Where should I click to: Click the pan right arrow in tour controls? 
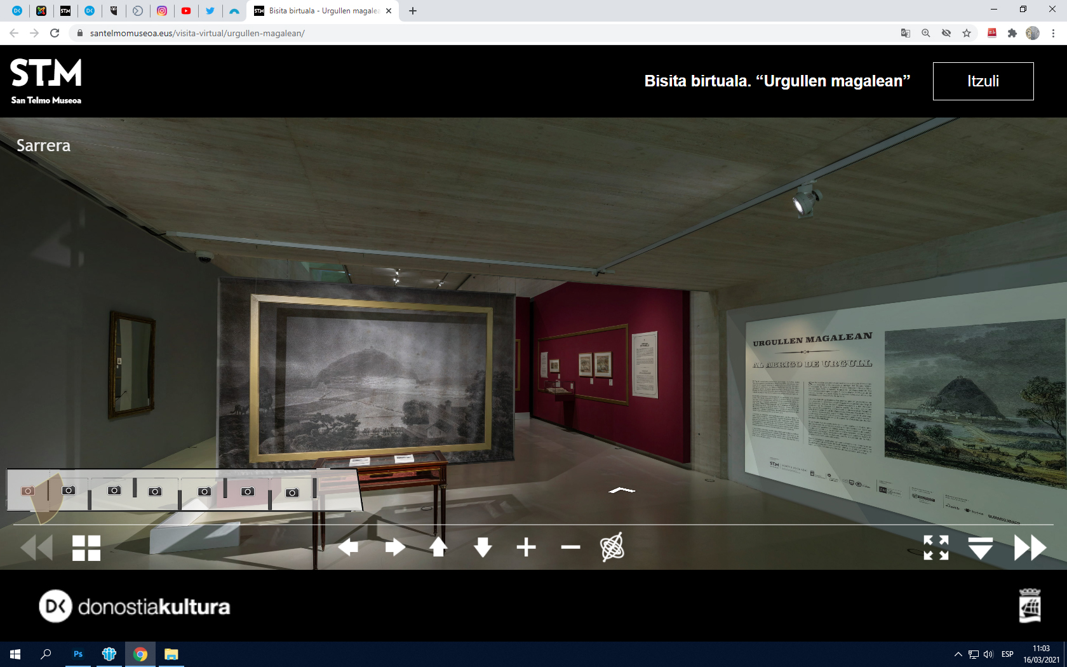tap(394, 547)
